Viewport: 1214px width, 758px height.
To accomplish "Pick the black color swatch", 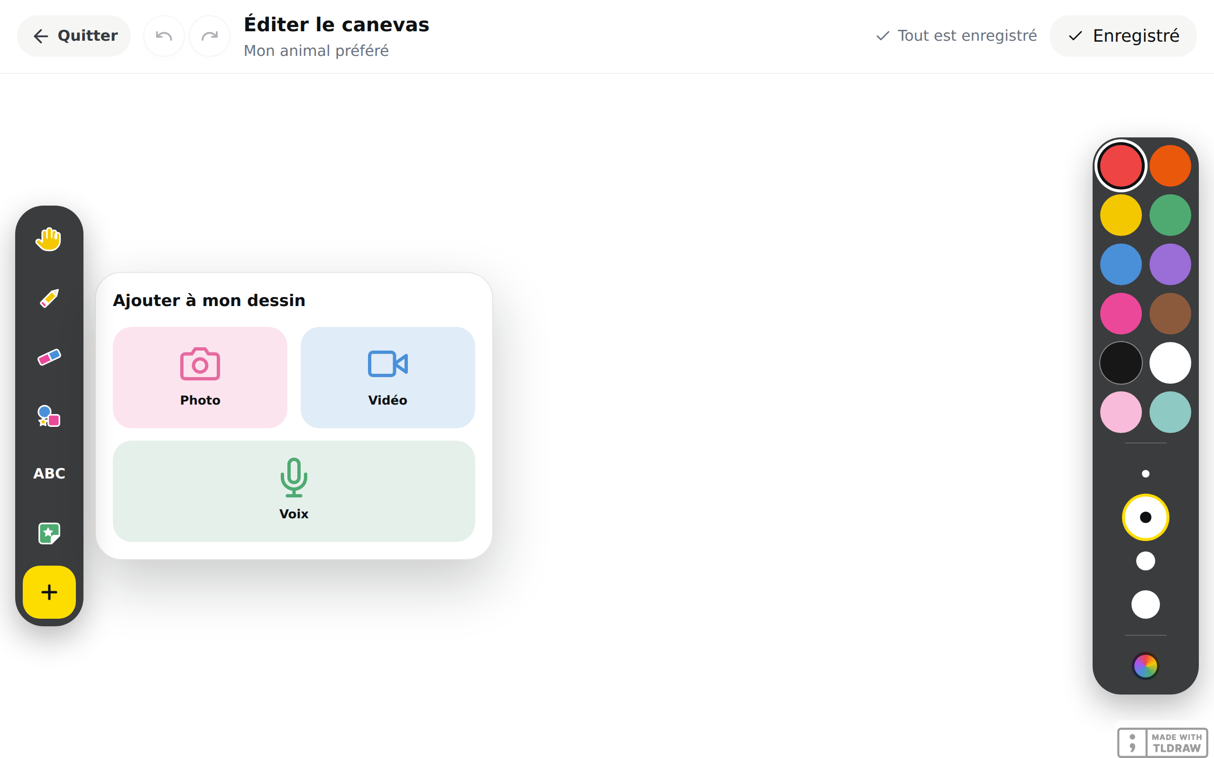I will [1121, 363].
